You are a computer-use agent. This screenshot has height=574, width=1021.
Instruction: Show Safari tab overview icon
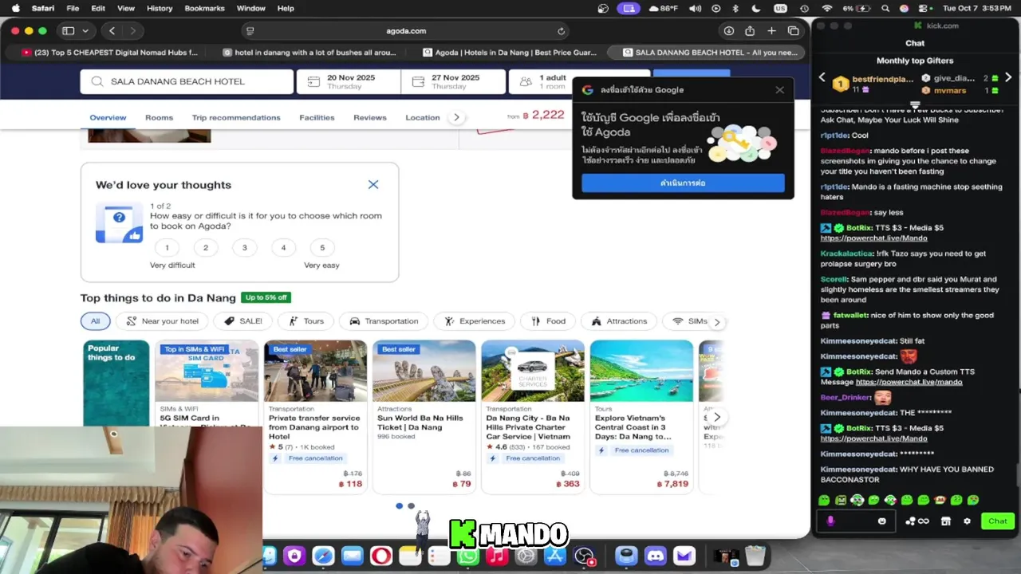(794, 31)
